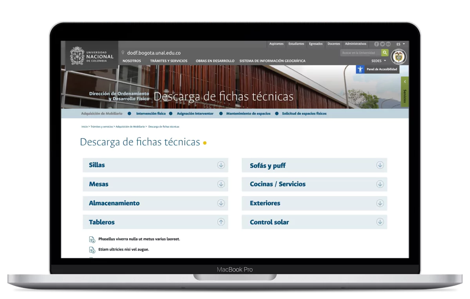Expand the Cocinas / Servicios section

click(315, 184)
